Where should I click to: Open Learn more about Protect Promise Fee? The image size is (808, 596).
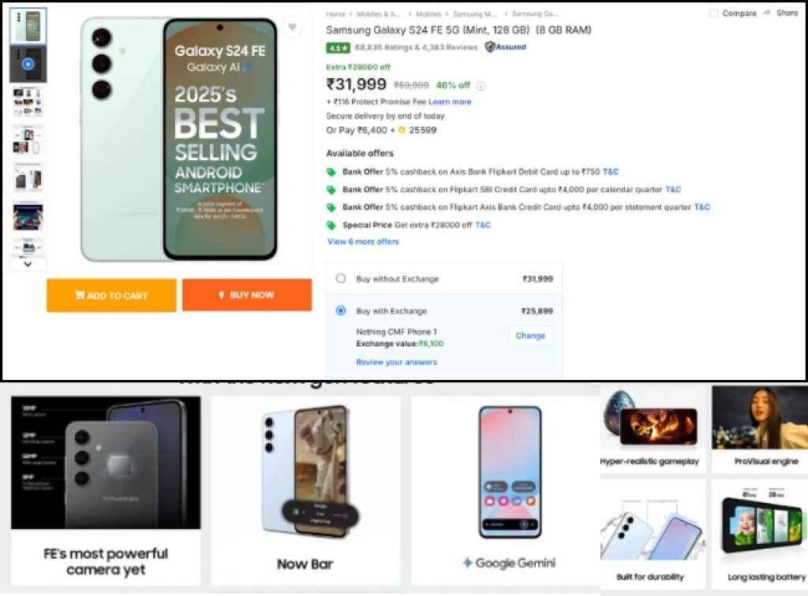[450, 102]
